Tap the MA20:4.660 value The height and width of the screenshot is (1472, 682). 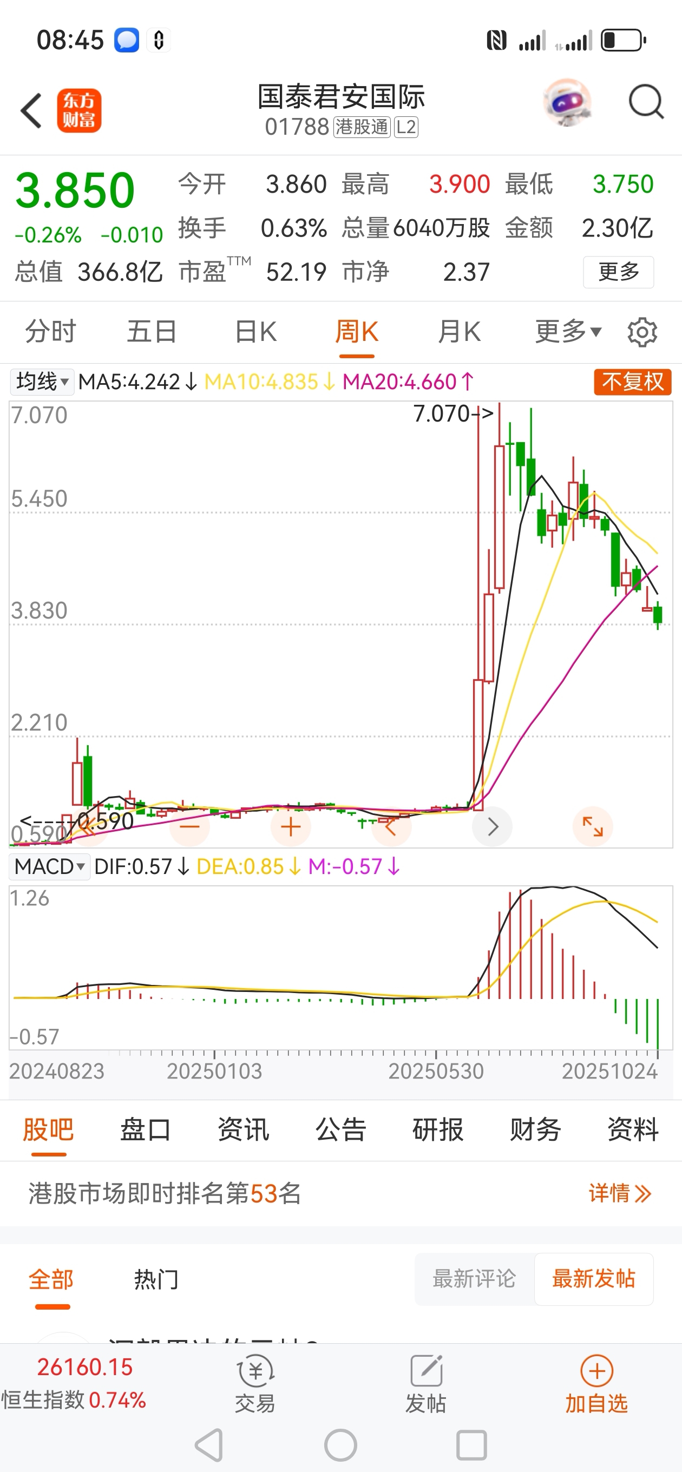(x=408, y=382)
